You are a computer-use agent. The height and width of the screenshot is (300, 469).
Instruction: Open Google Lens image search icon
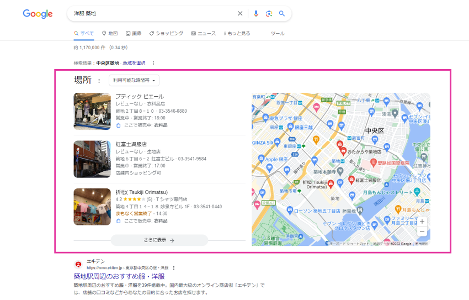tap(269, 13)
